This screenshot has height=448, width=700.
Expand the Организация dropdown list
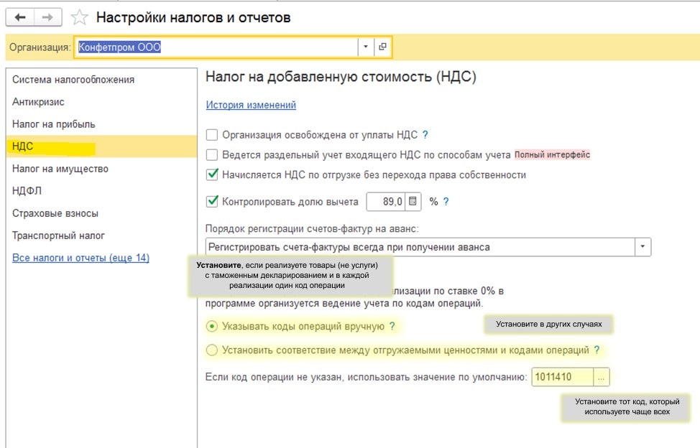(x=365, y=47)
